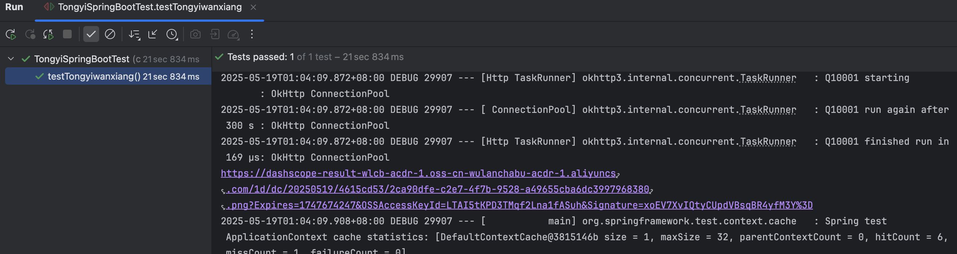Click the '300 s : OkHttp ConnectionPool' line

pyautogui.click(x=308, y=126)
